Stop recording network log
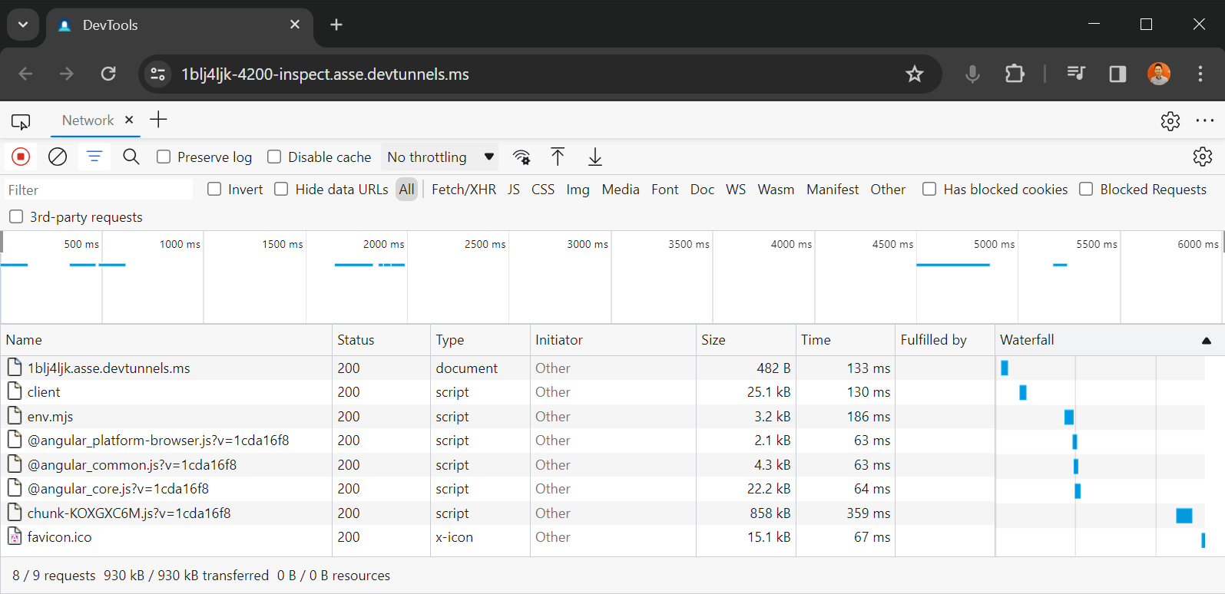 click(x=21, y=157)
